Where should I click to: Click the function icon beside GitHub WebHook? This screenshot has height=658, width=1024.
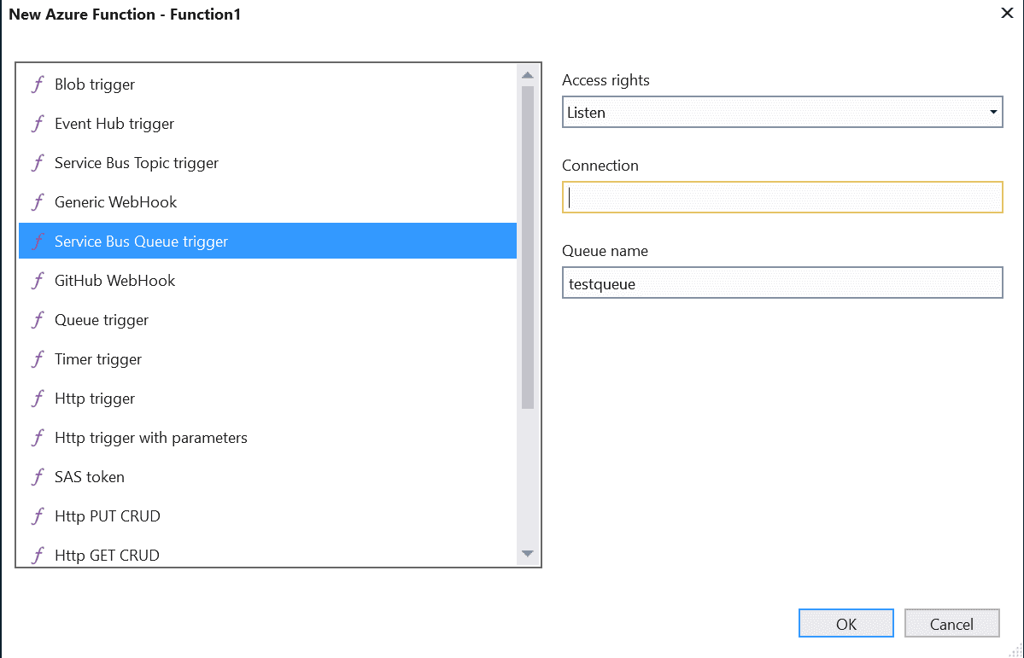point(38,280)
